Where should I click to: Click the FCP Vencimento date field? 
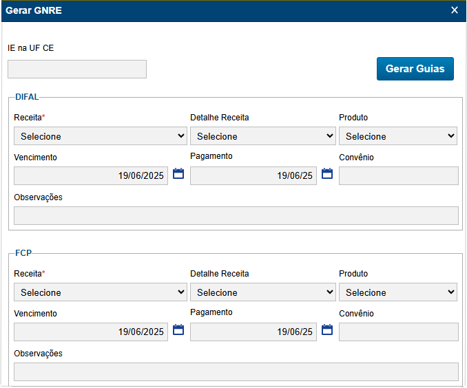pos(91,332)
